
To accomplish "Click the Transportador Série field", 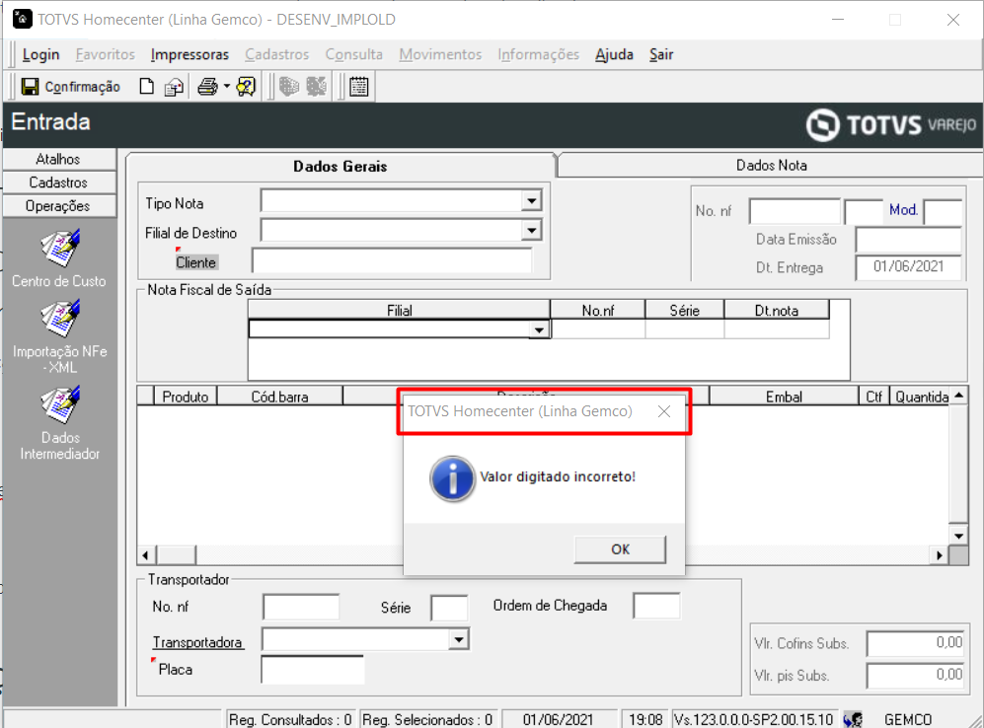I will [449, 608].
